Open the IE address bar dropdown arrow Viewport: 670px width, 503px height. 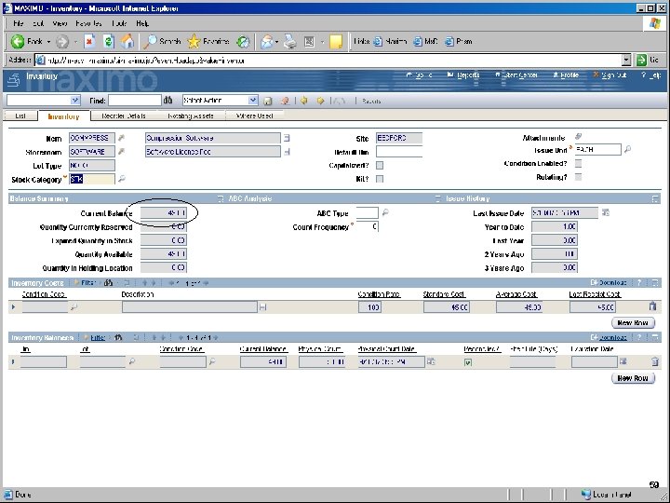click(x=626, y=61)
